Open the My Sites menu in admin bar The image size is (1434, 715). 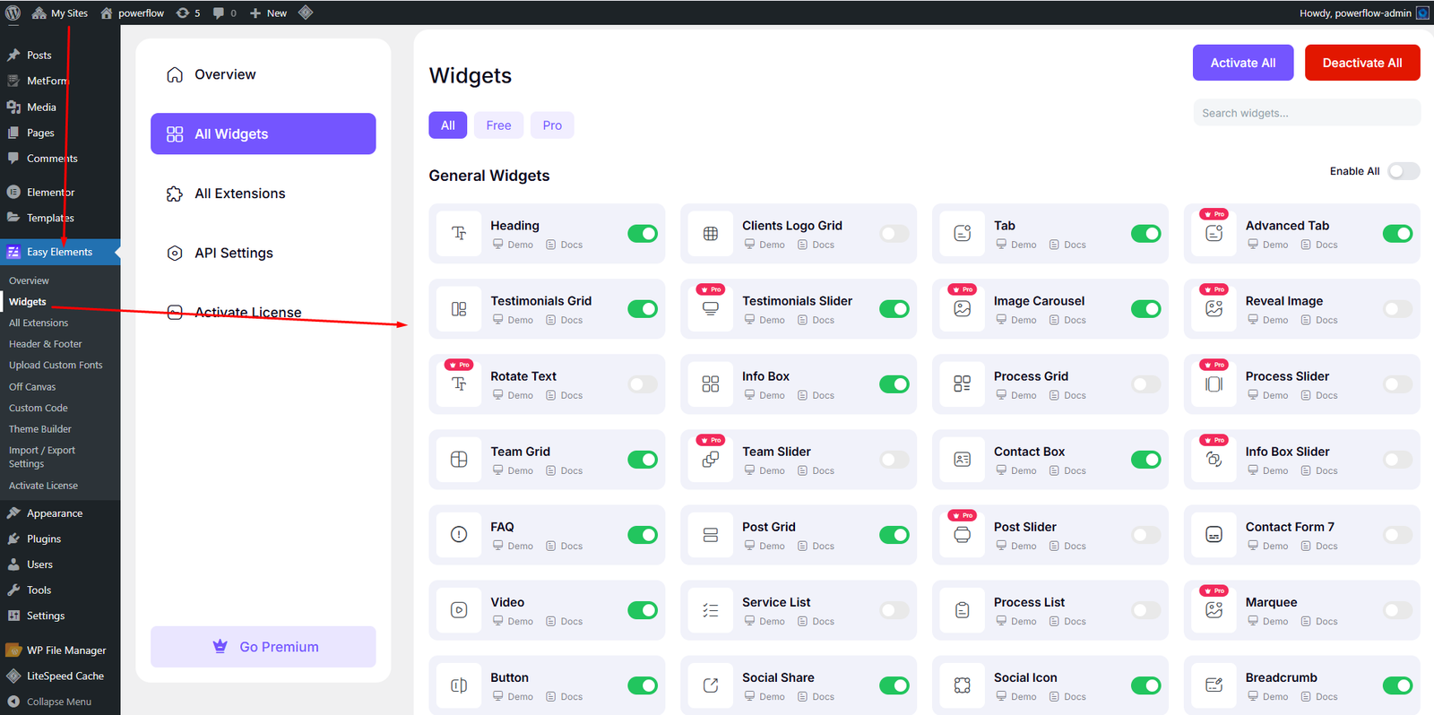pyautogui.click(x=60, y=13)
